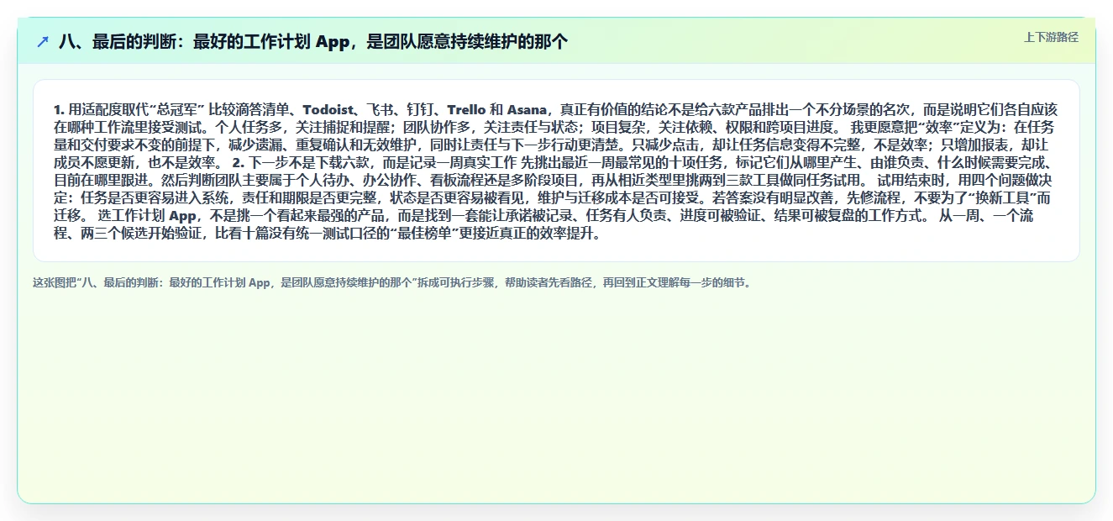Click the blue arrow icon beside the heading
Image resolution: width=1113 pixels, height=521 pixels.
[x=43, y=41]
